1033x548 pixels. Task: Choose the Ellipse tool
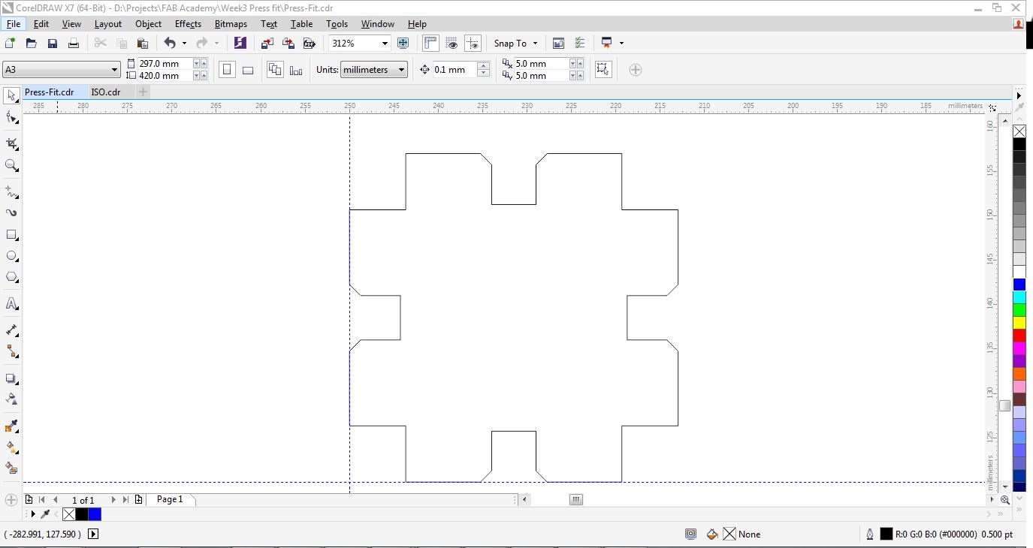click(x=12, y=256)
